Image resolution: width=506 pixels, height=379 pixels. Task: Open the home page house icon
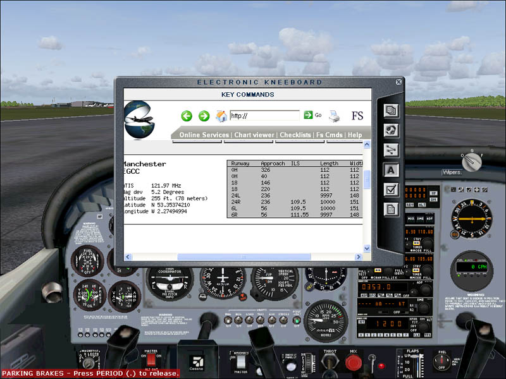221,116
